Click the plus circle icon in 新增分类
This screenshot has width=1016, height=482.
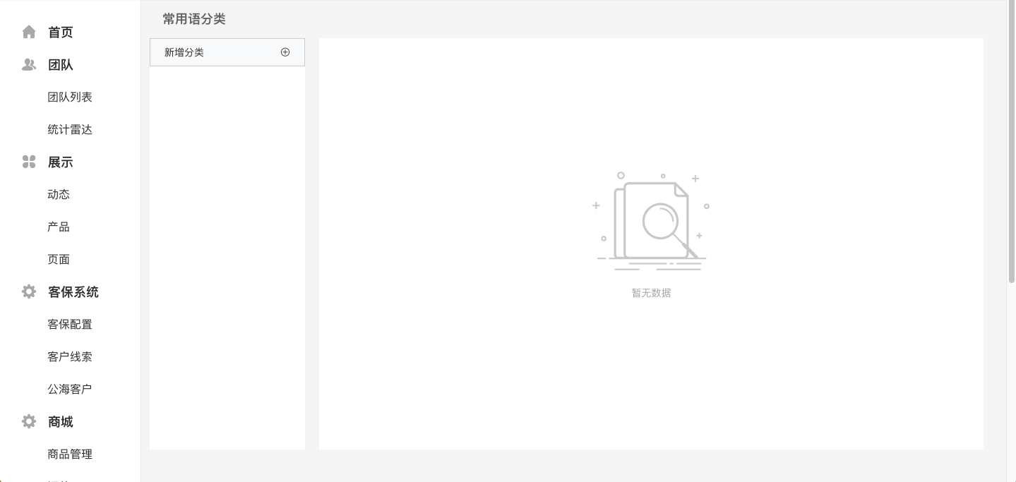point(285,52)
